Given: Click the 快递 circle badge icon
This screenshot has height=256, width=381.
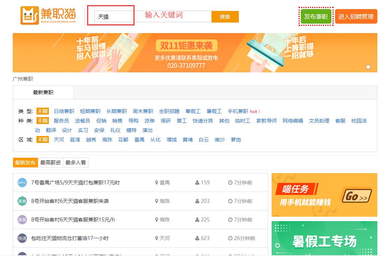Looking at the screenshot, I should click(22, 238).
